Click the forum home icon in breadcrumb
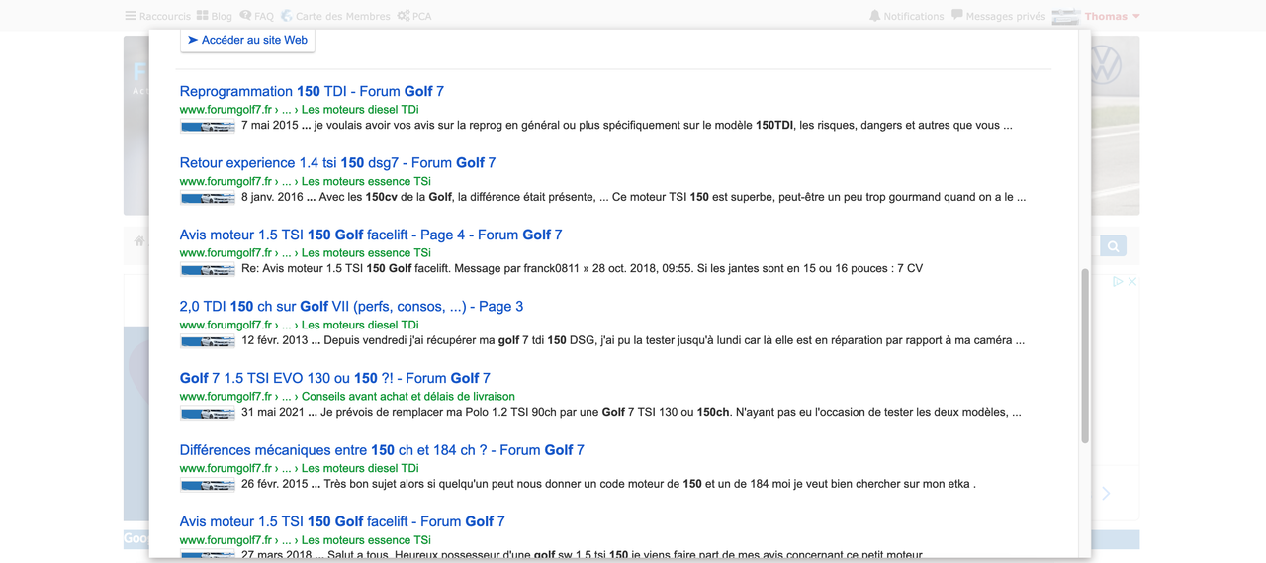 coord(139,241)
